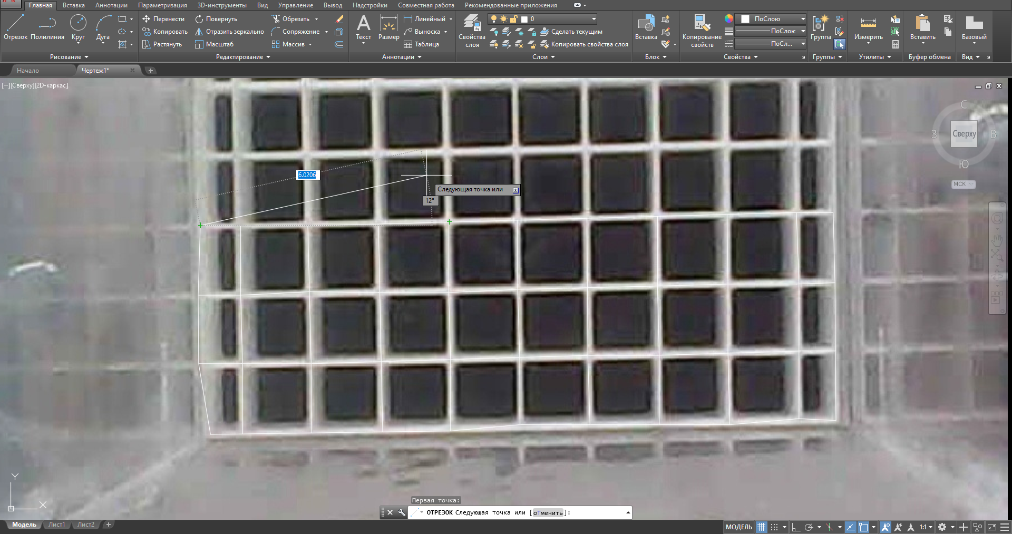Click the erase tool icon
Image resolution: width=1012 pixels, height=534 pixels.
(339, 19)
